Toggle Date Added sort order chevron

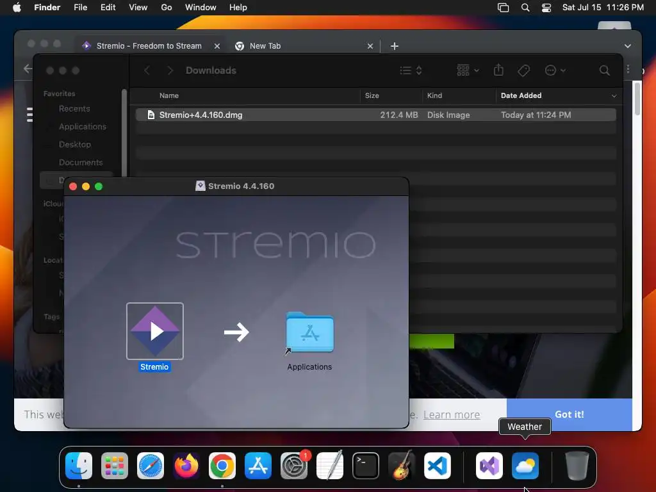click(x=614, y=96)
